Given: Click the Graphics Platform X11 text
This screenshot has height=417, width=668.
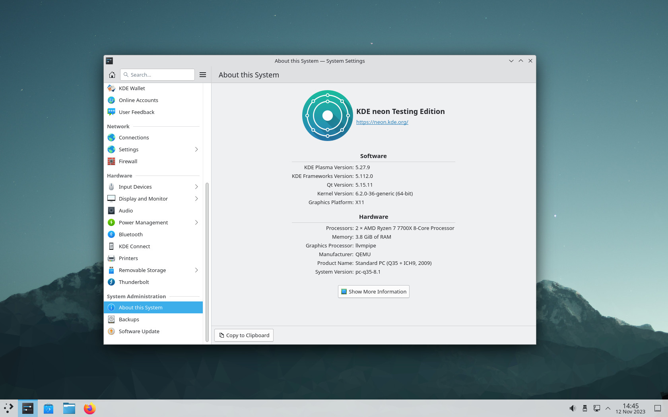Looking at the screenshot, I should tap(360, 202).
